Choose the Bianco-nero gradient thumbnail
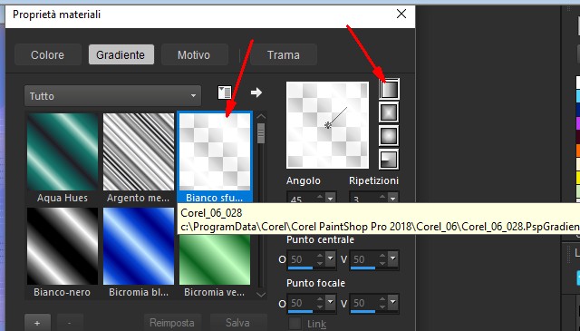The width and height of the screenshot is (580, 331). 63,246
